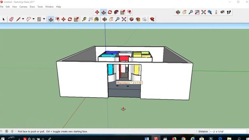Open Chrome from the taskbar
The height and width of the screenshot is (140, 249).
coord(183,138)
